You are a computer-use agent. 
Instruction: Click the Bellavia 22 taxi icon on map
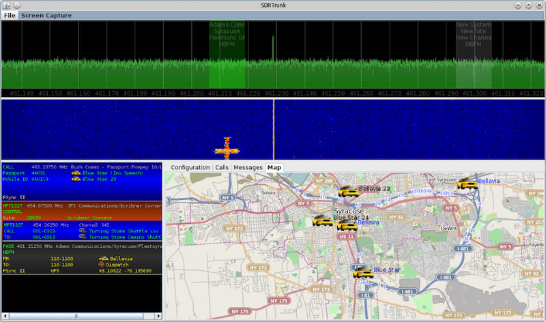[x=347, y=190]
